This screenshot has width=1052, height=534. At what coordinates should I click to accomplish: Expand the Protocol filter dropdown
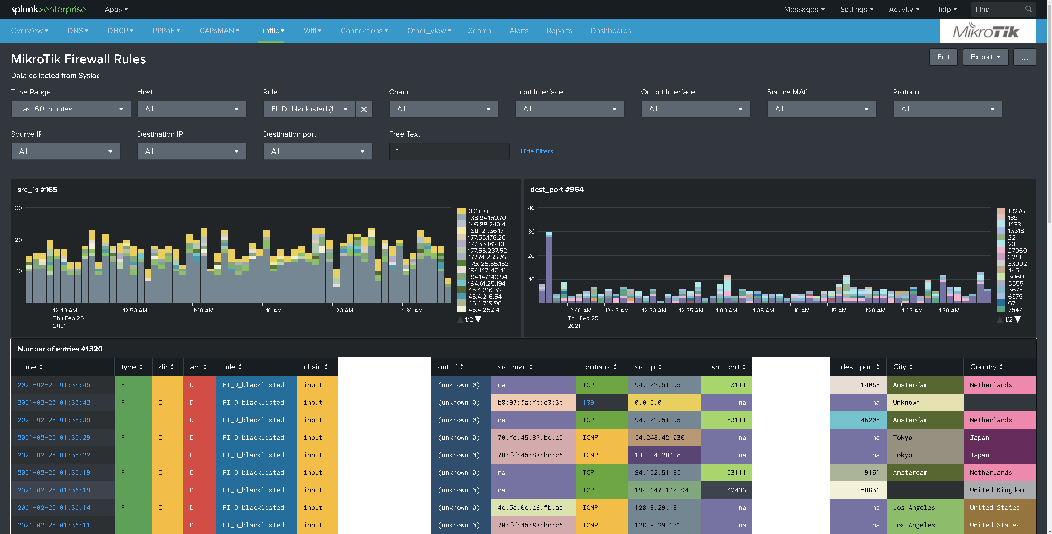tap(947, 109)
